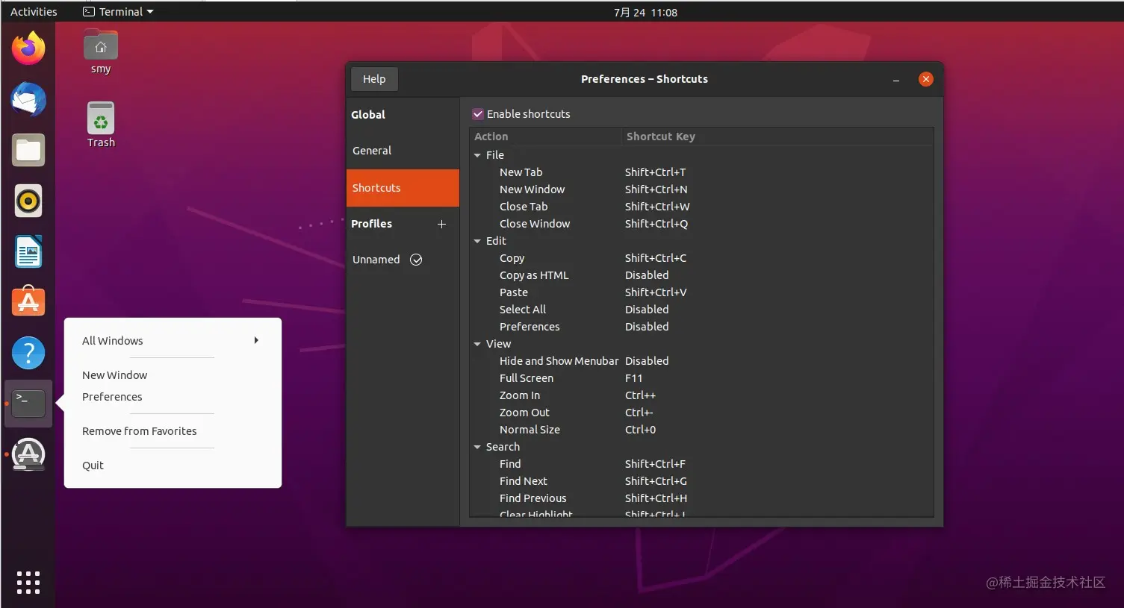The width and height of the screenshot is (1124, 608).
Task: Open the General preferences section
Action: (403, 151)
